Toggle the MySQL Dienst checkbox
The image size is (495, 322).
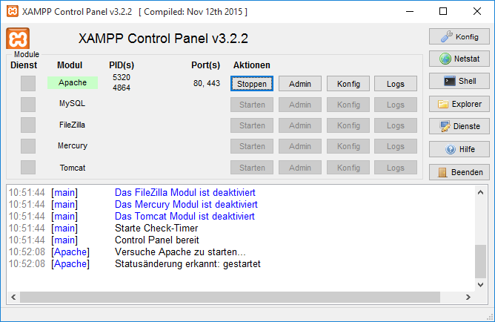point(28,105)
